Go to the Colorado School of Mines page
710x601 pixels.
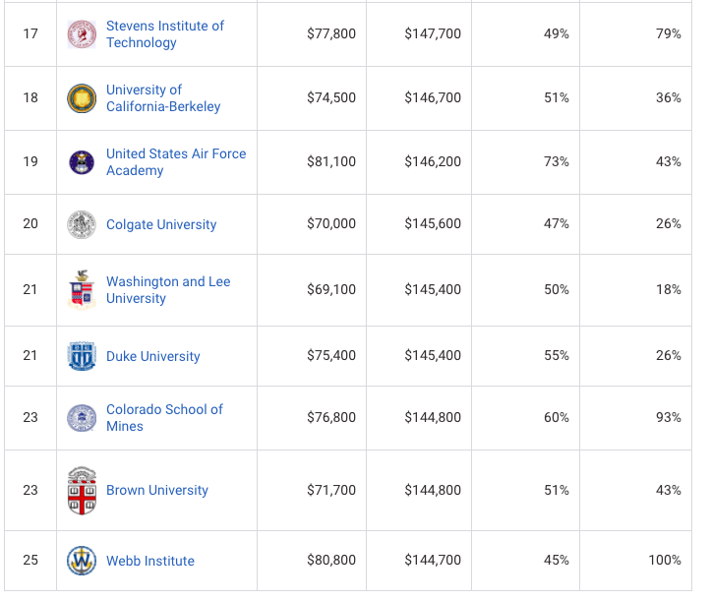(x=164, y=418)
